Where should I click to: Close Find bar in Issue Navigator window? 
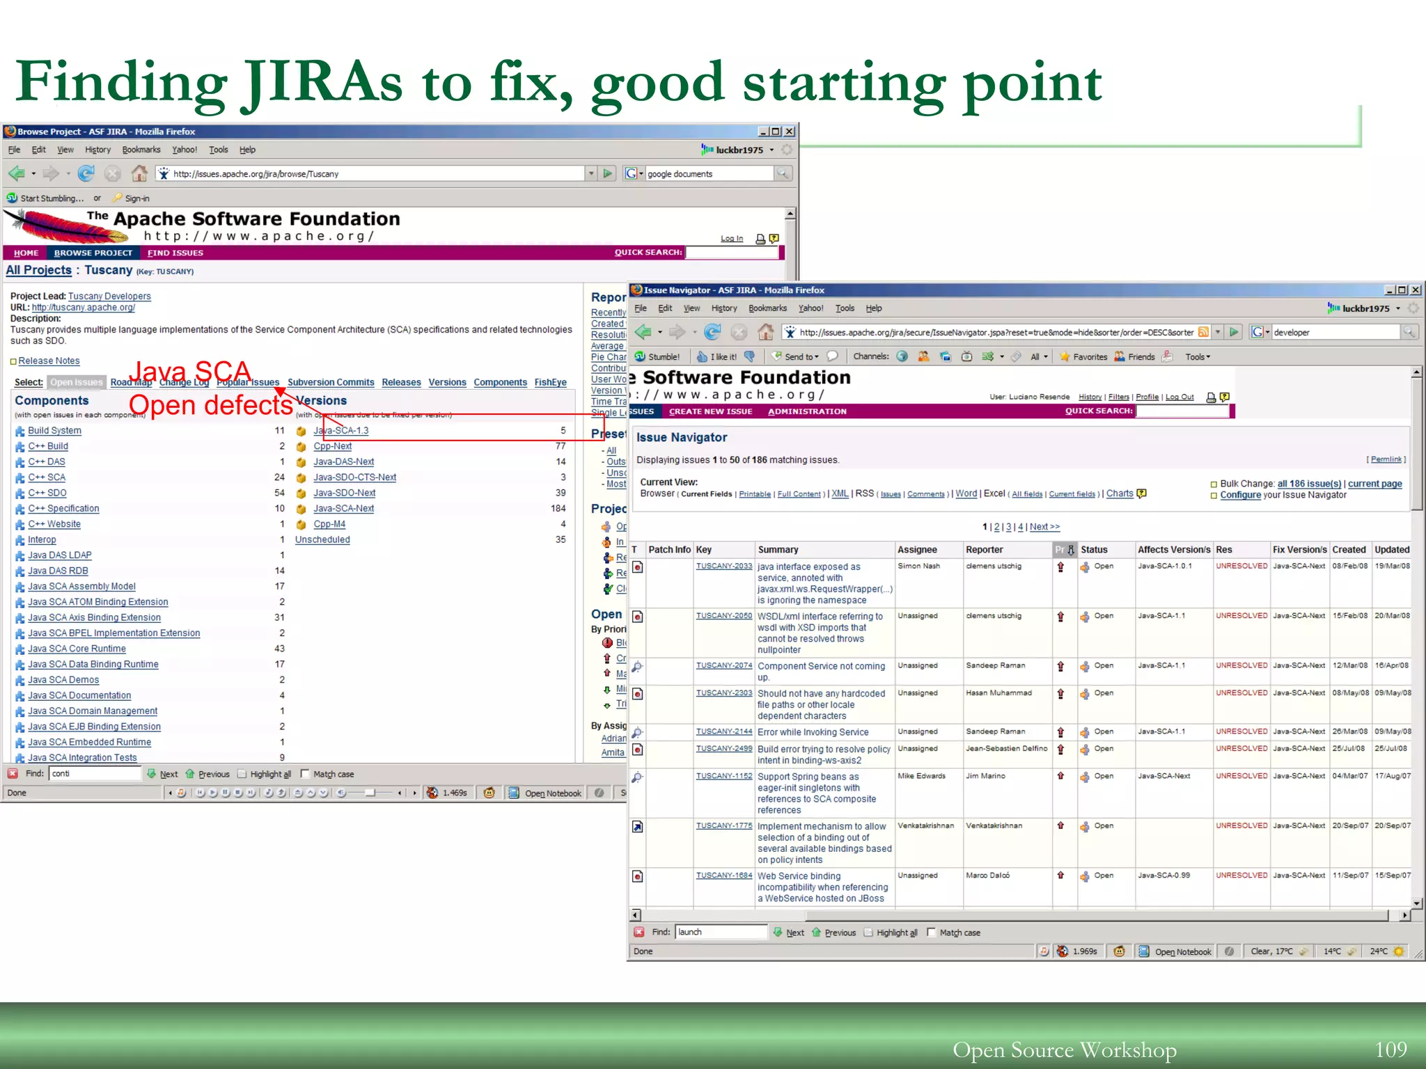638,932
